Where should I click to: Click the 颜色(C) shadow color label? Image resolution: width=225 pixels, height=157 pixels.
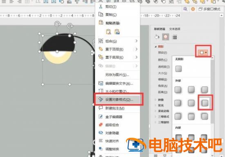pyautogui.click(x=163, y=60)
